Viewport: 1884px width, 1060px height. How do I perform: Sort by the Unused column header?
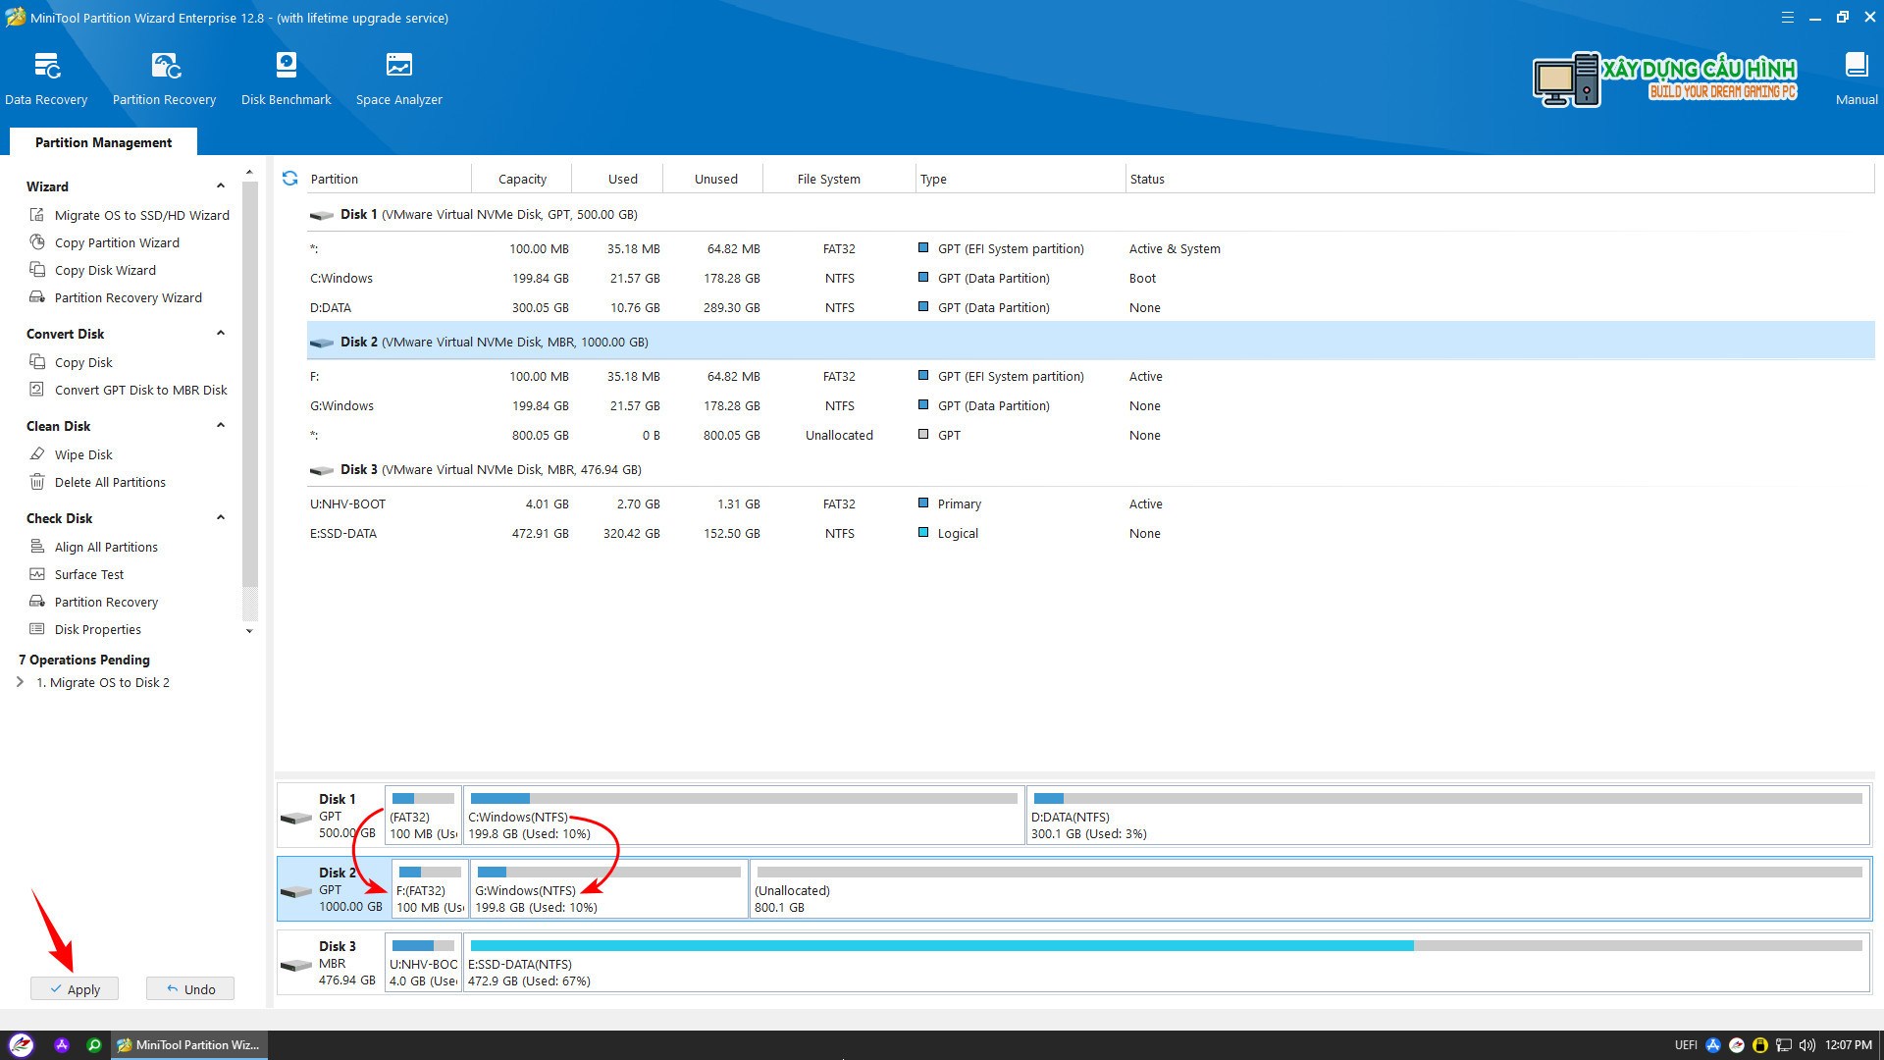point(715,179)
